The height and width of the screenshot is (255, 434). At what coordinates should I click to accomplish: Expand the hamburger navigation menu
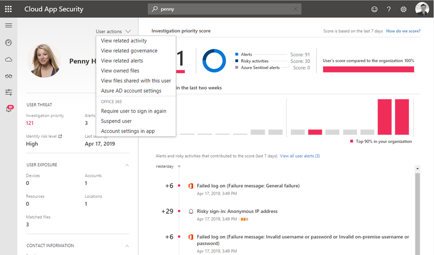pos(8,25)
